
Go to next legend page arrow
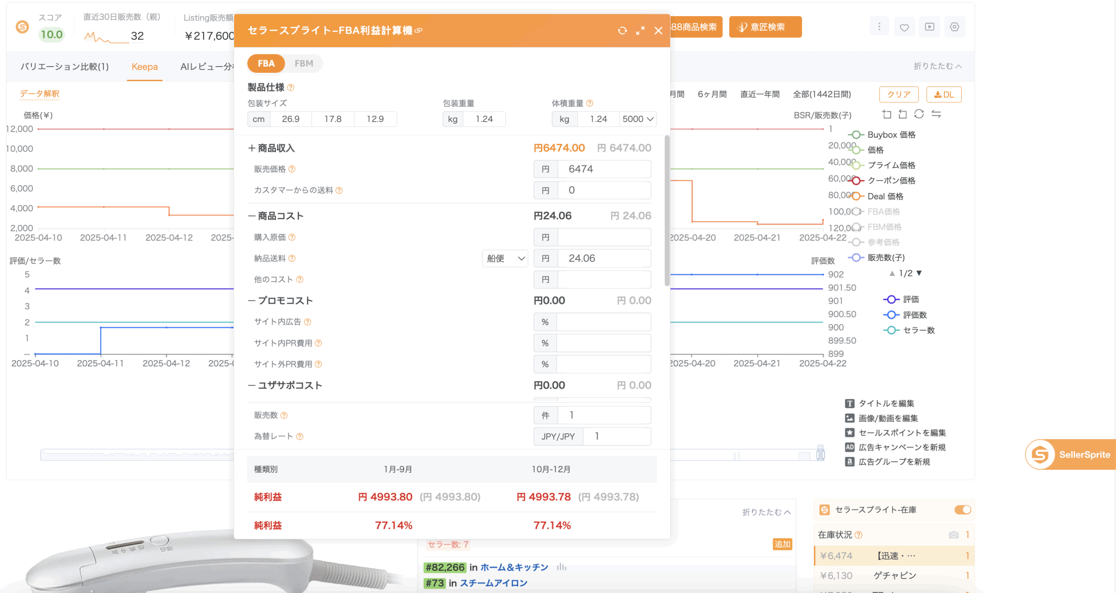click(x=919, y=273)
